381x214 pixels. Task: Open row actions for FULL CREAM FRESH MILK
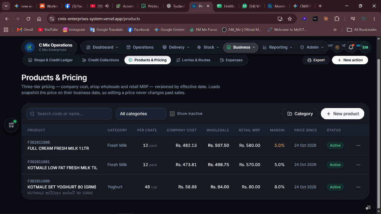(x=358, y=145)
